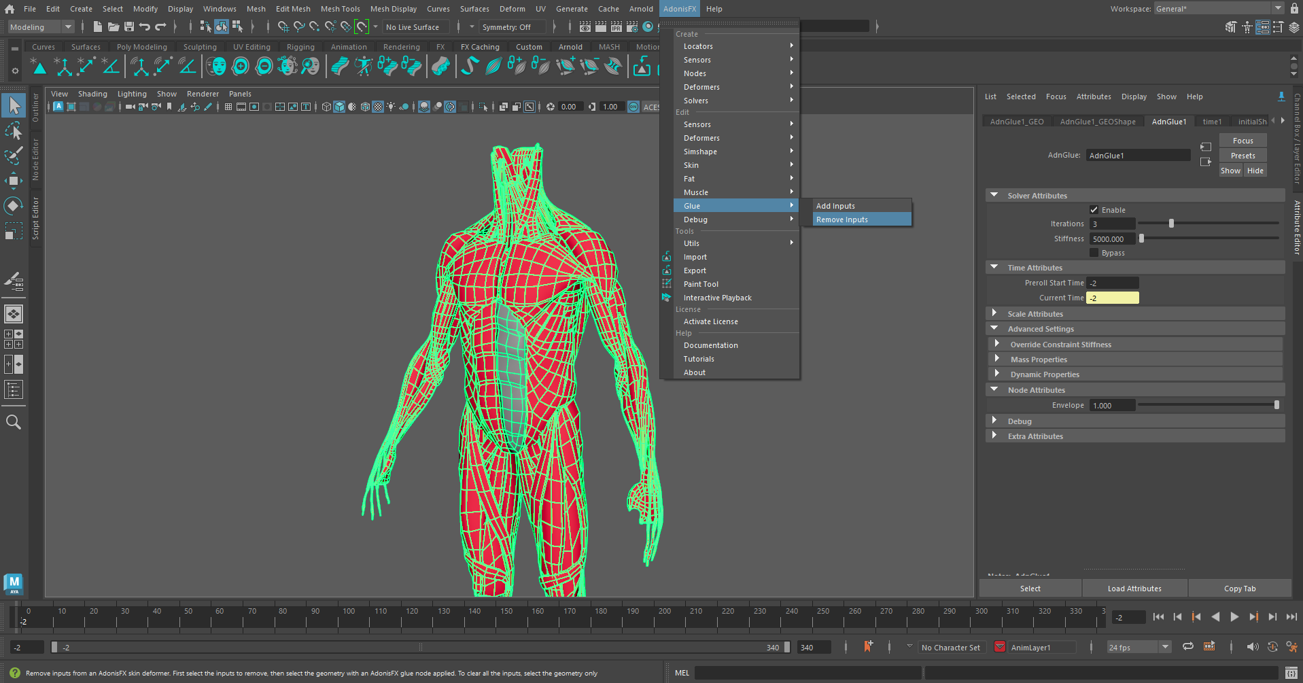
Task: Click the audio speaker icon
Action: click(1252, 647)
